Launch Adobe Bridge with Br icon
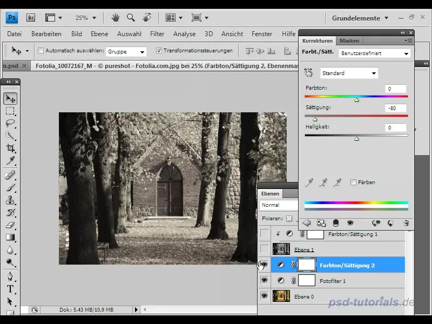This screenshot has width=432, height=324. 31,18
